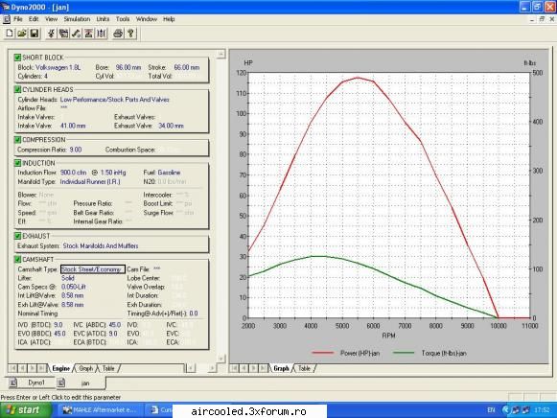Screen dimensions: 557x418
Task: Click the run simulation icon after Save
Action: [x=51, y=34]
